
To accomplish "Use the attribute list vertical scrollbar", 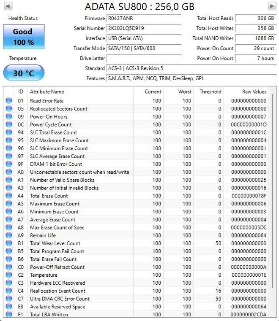I will click(273, 191).
